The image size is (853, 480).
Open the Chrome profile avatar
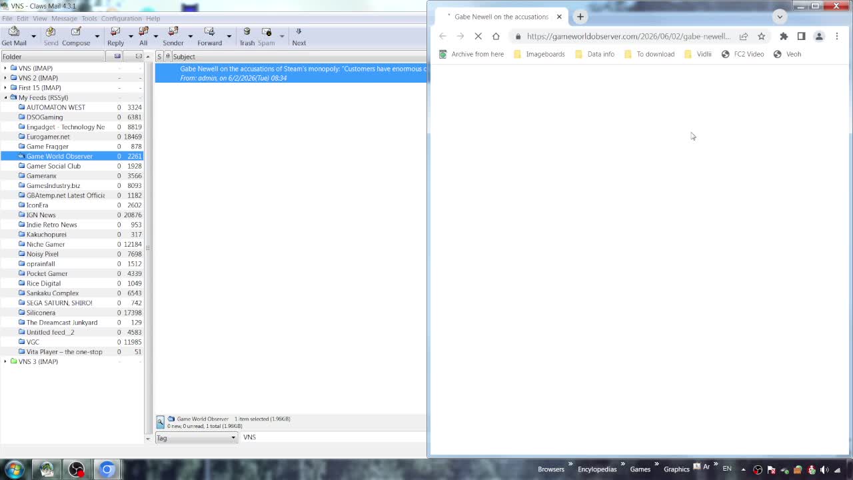point(819,36)
